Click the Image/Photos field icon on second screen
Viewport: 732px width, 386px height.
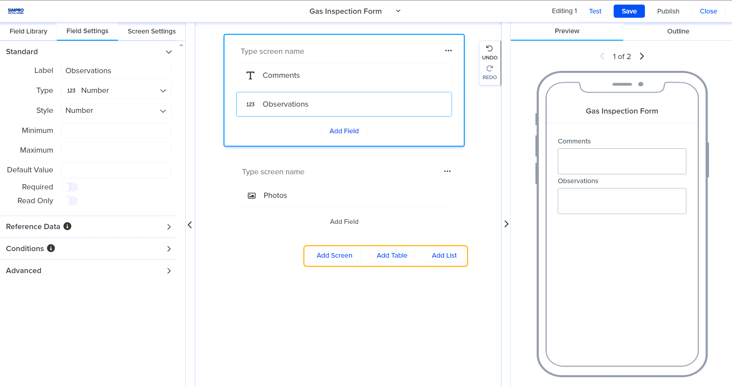pyautogui.click(x=251, y=195)
